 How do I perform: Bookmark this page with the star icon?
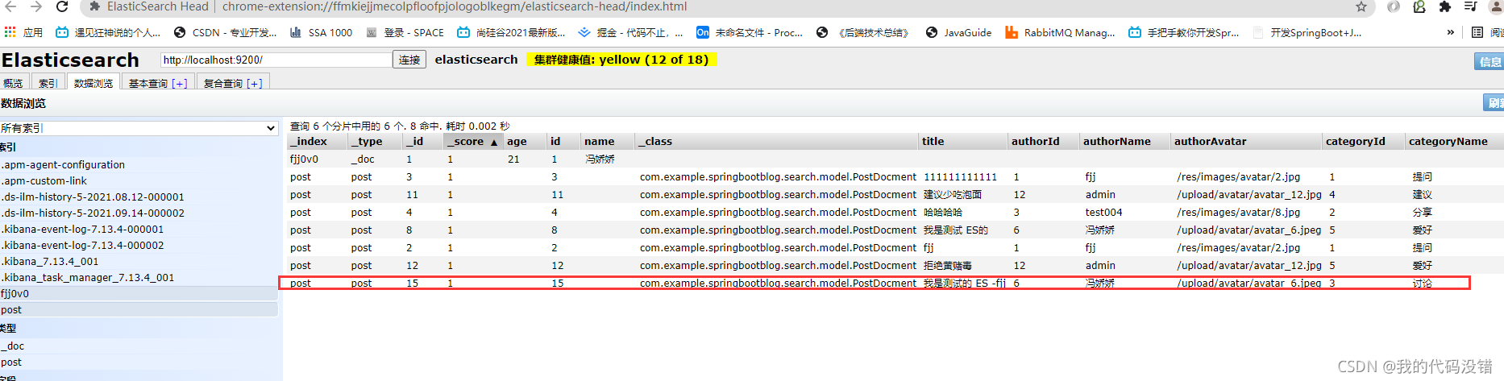click(x=1361, y=6)
